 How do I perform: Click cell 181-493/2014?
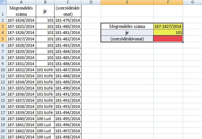click(x=68, y=106)
